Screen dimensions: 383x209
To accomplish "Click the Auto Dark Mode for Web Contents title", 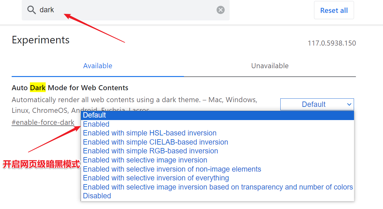I will 70,88.
